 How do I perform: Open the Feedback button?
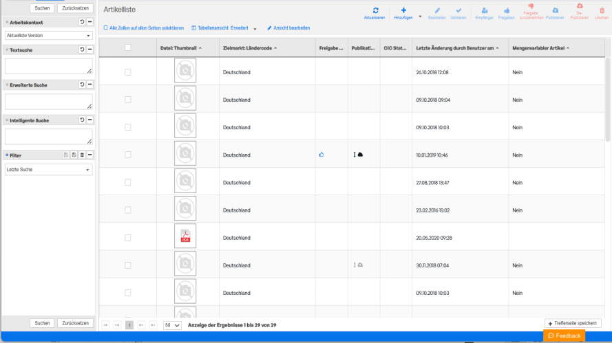tap(564, 335)
